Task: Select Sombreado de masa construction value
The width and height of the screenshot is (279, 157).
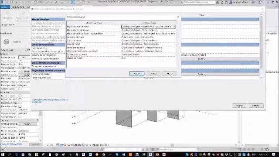Action: coord(148,55)
